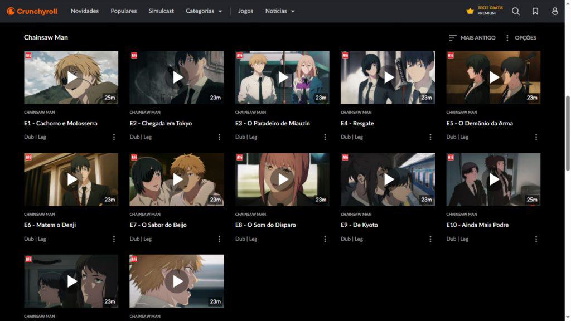The width and height of the screenshot is (571, 321).
Task: Open more options for E2 episode
Action: [x=219, y=137]
